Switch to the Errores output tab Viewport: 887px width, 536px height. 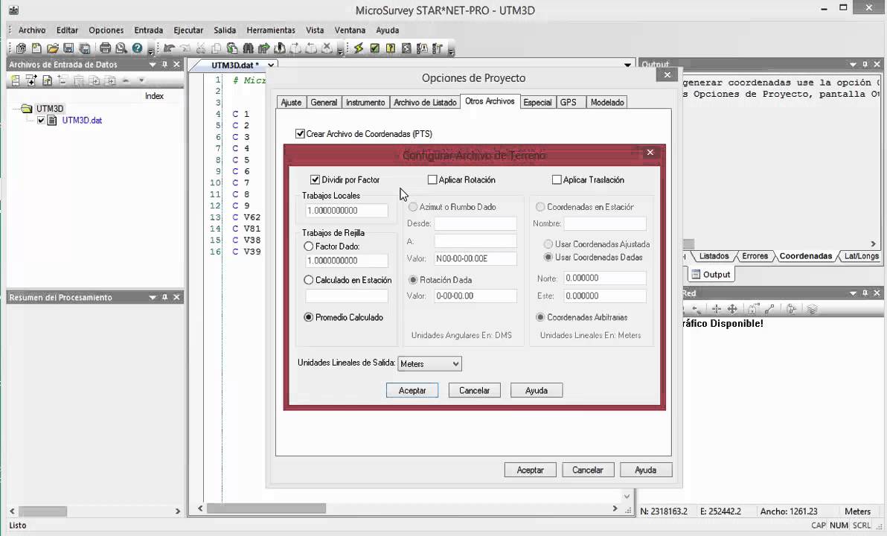(755, 256)
